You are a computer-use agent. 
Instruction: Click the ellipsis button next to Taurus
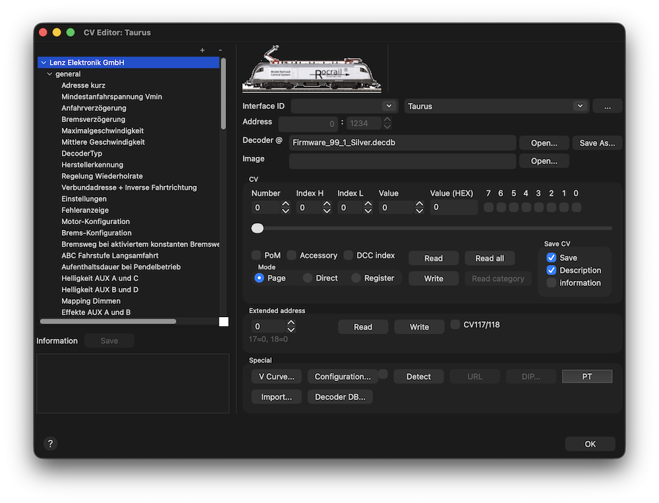(x=607, y=106)
